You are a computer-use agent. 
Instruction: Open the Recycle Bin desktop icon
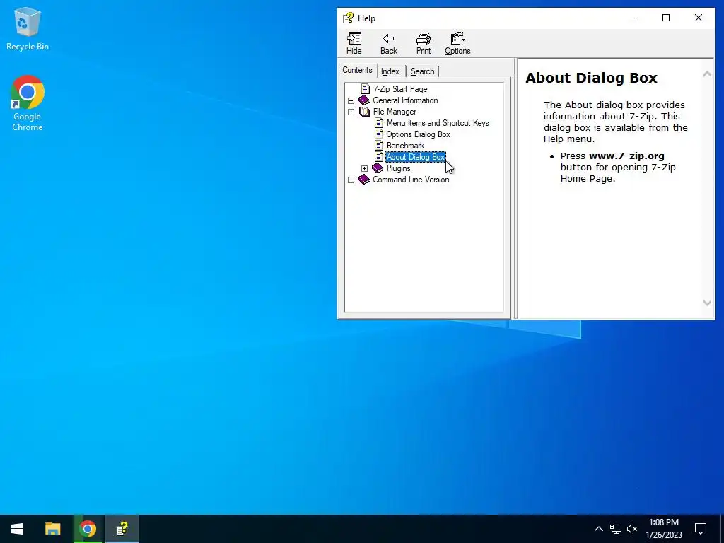pyautogui.click(x=28, y=28)
